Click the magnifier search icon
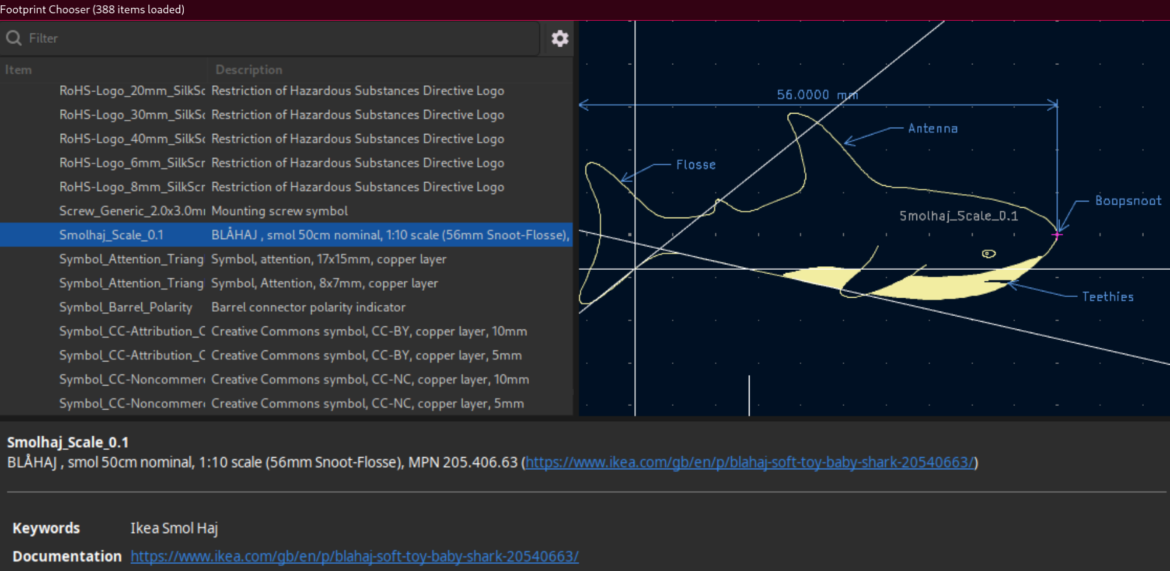Viewport: 1170px width, 571px height. click(14, 38)
